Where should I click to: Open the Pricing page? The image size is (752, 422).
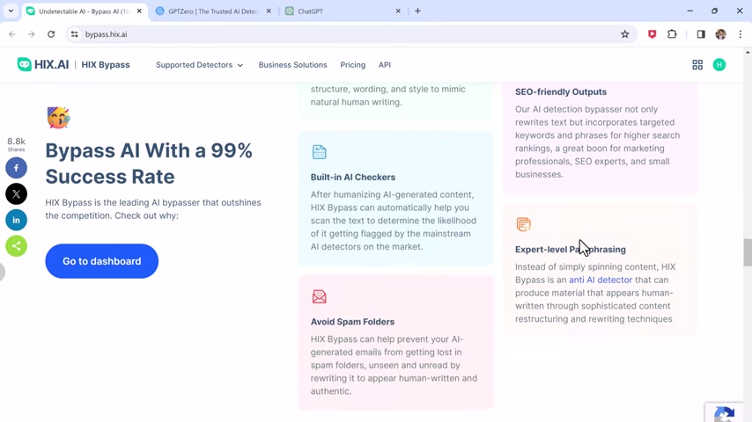[352, 65]
